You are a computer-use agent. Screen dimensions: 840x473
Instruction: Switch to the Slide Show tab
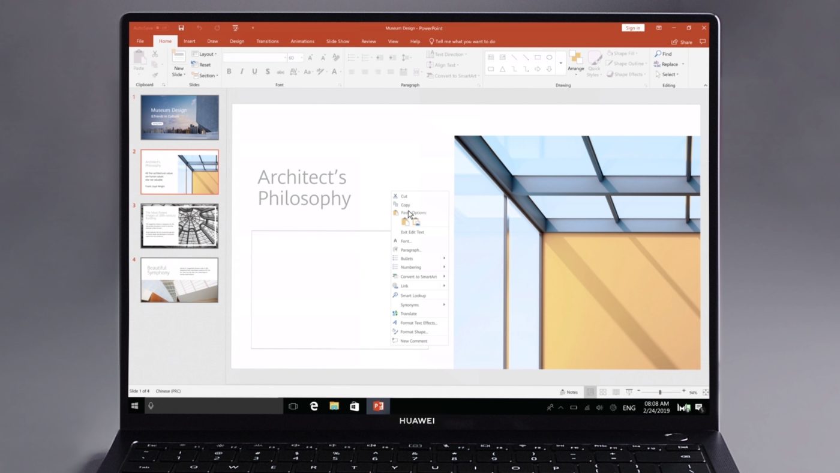point(338,41)
